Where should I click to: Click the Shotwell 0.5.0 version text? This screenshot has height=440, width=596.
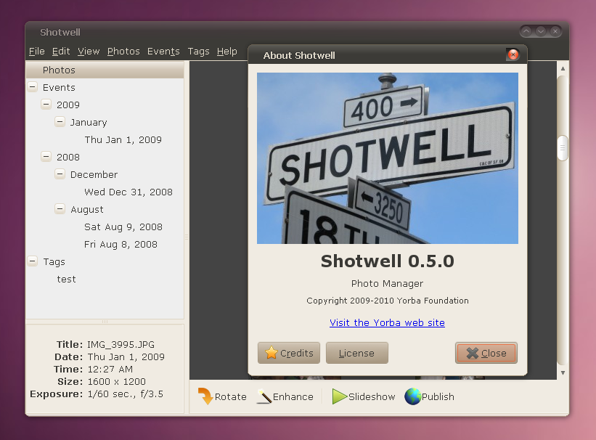pyautogui.click(x=388, y=261)
